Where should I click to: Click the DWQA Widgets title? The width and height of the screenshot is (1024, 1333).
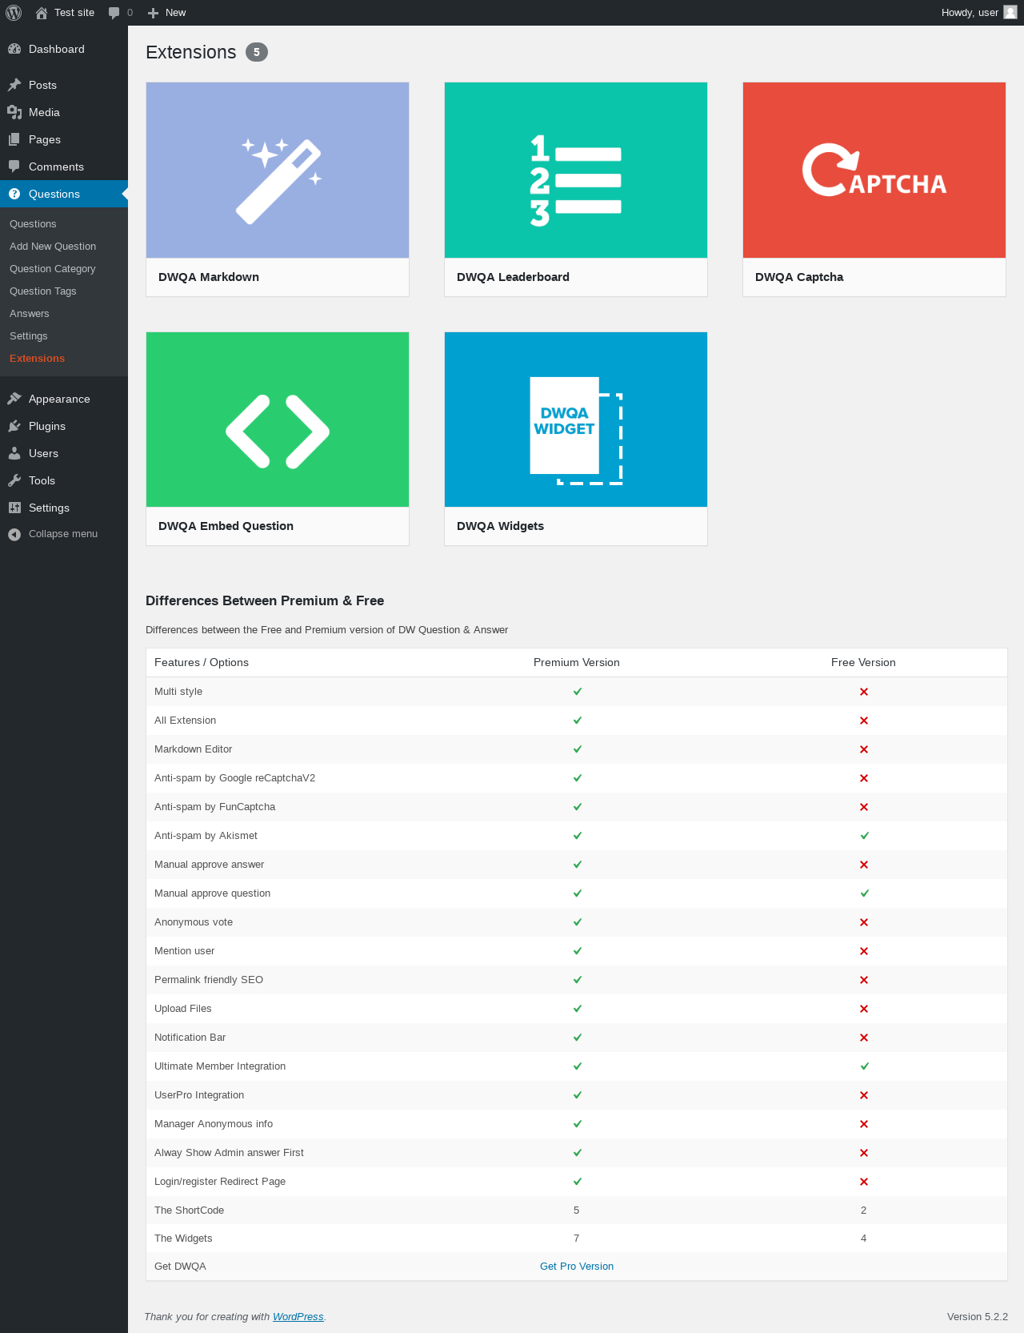pyautogui.click(x=500, y=526)
